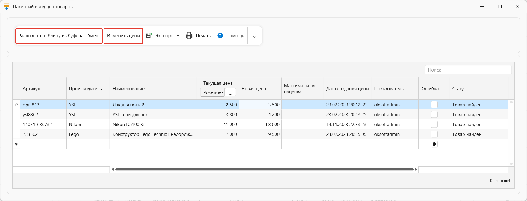Image resolution: width=527 pixels, height=201 pixels.
Task: Click the horizontal scrollbar thumb
Action: [x=264, y=169]
